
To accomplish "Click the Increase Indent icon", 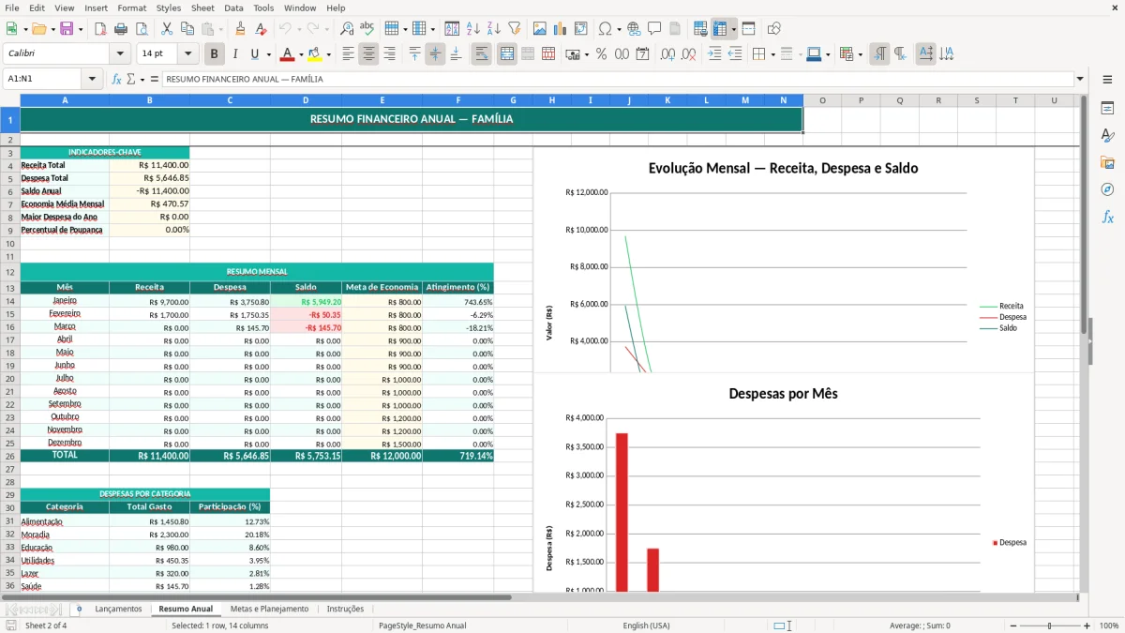I will 714,54.
